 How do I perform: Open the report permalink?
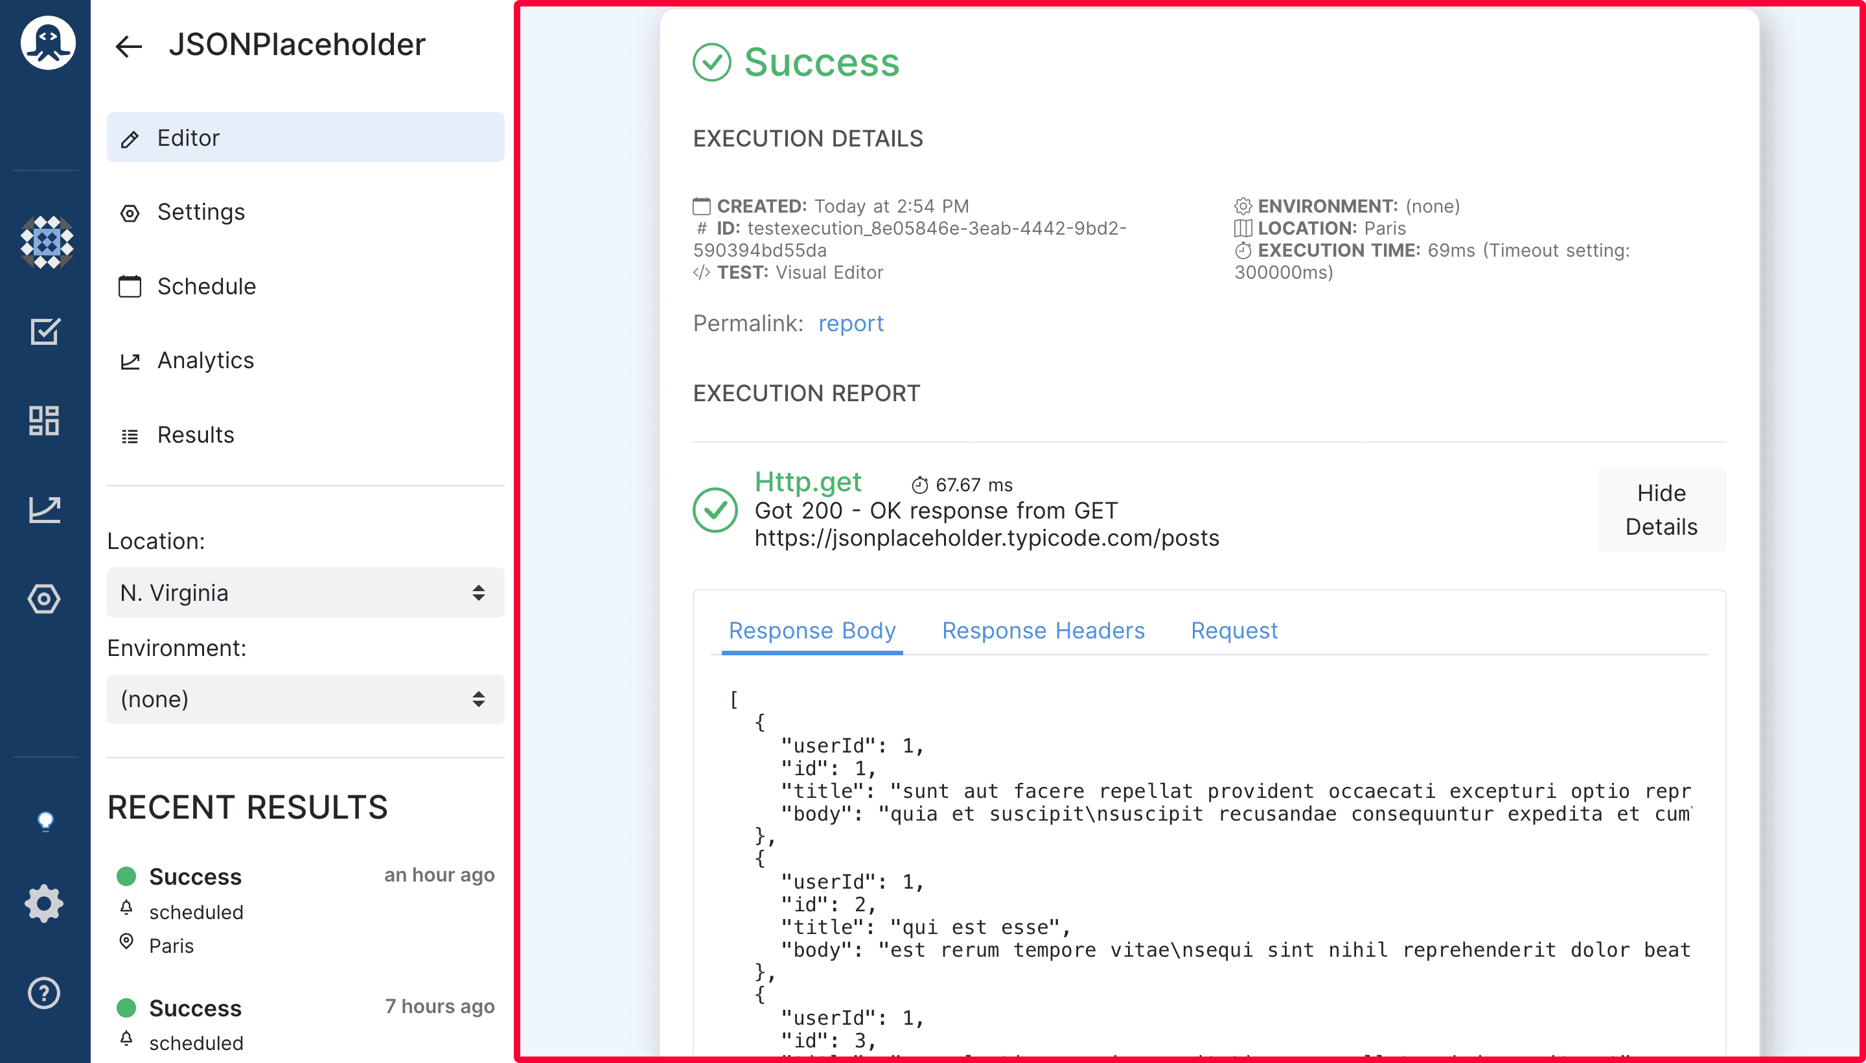pyautogui.click(x=851, y=323)
